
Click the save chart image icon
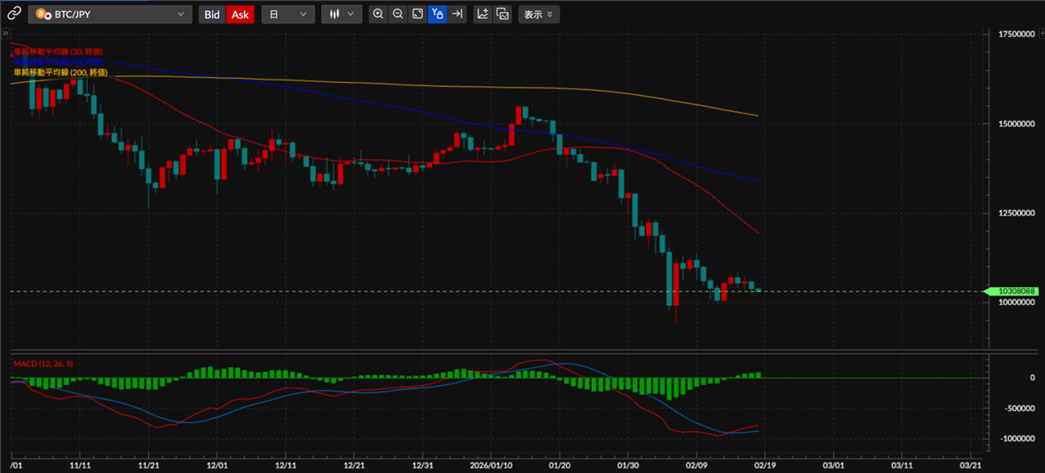[x=503, y=14]
